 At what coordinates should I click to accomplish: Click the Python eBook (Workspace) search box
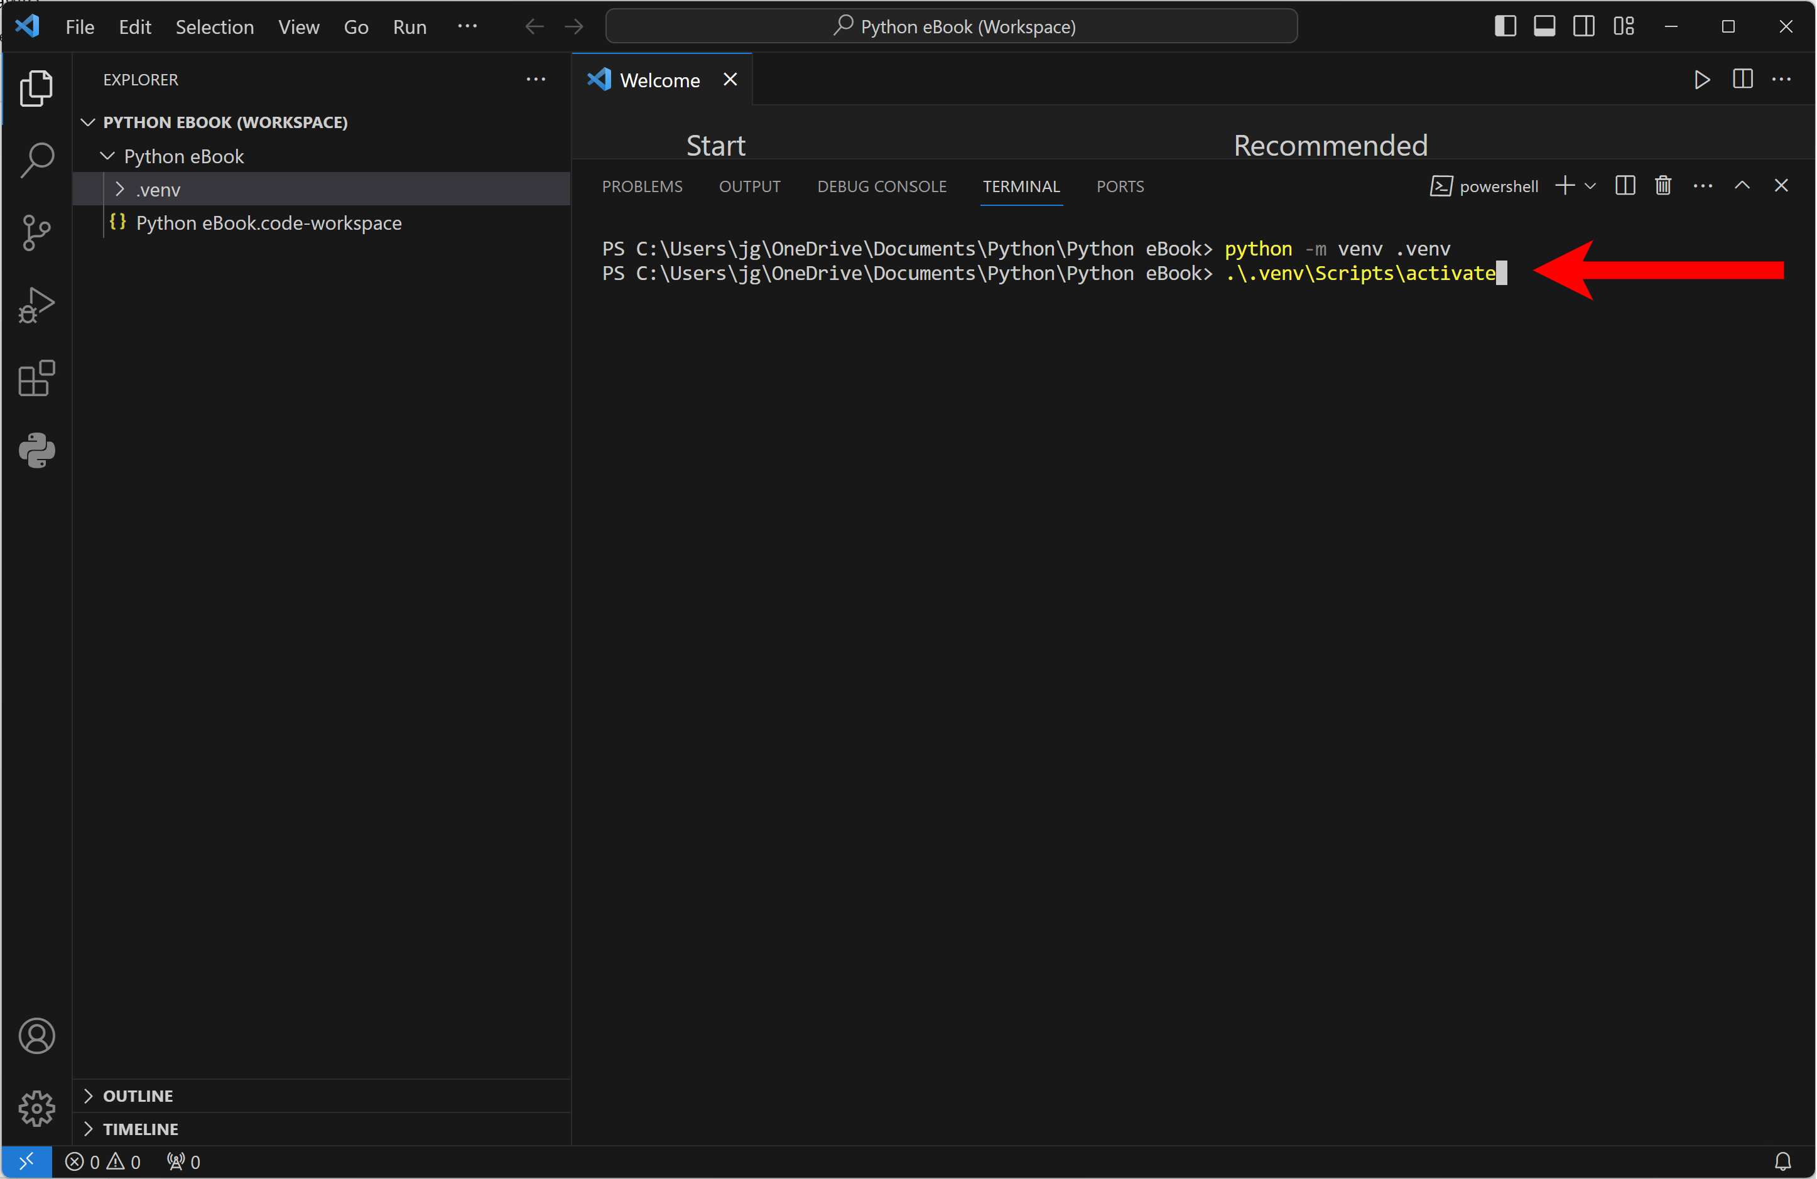(x=952, y=27)
